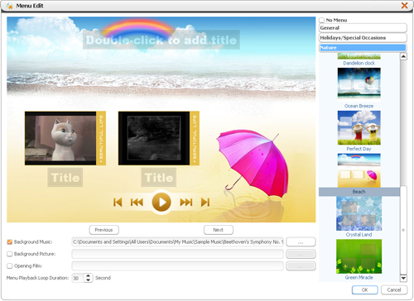Select the Nature template category
Image resolution: width=414 pixels, height=301 pixels.
point(363,47)
